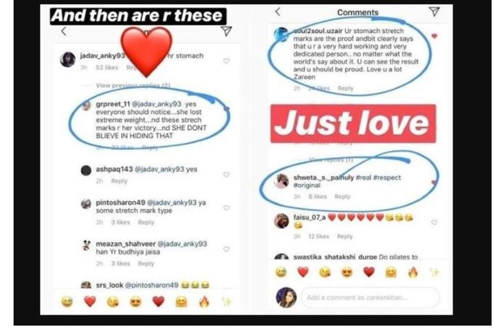The image size is (494, 328).
Task: Like jadav_anky93's comment with heart icon
Action: (226, 61)
